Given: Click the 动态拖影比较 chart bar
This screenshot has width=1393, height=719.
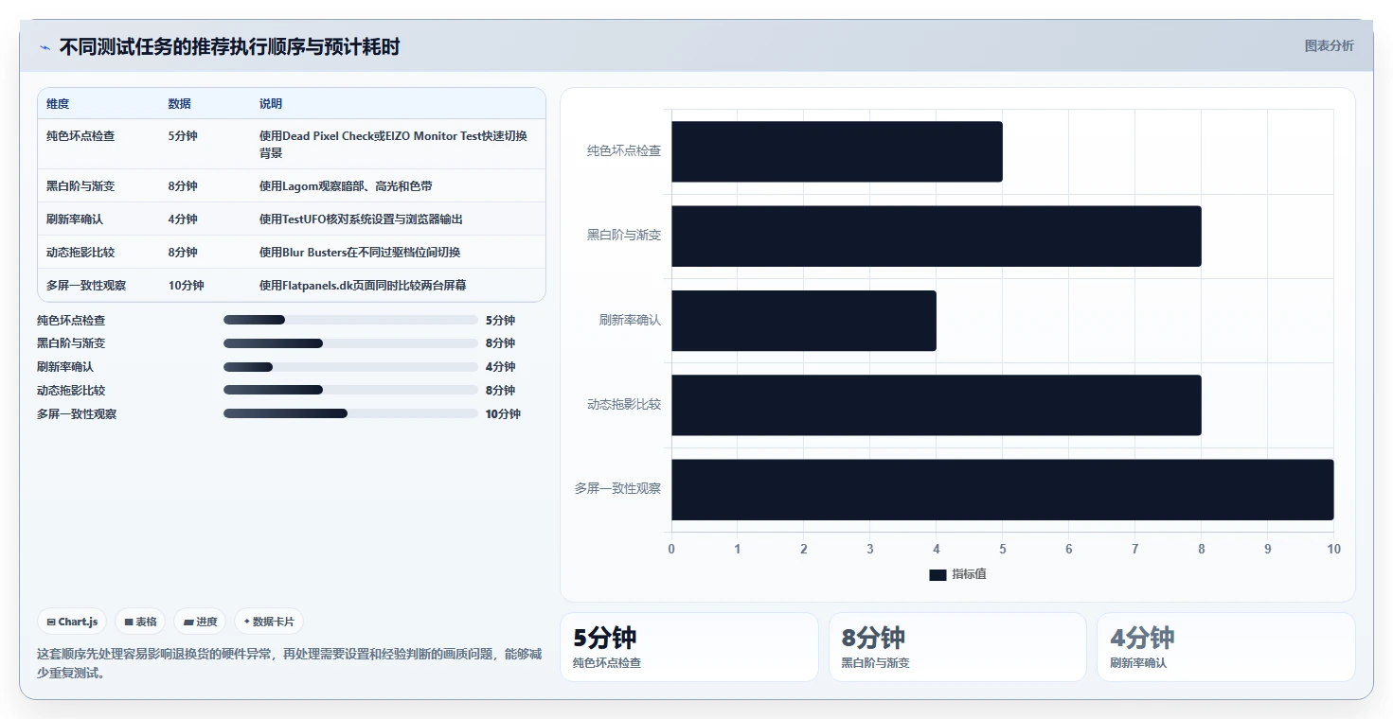Looking at the screenshot, I should pos(937,405).
